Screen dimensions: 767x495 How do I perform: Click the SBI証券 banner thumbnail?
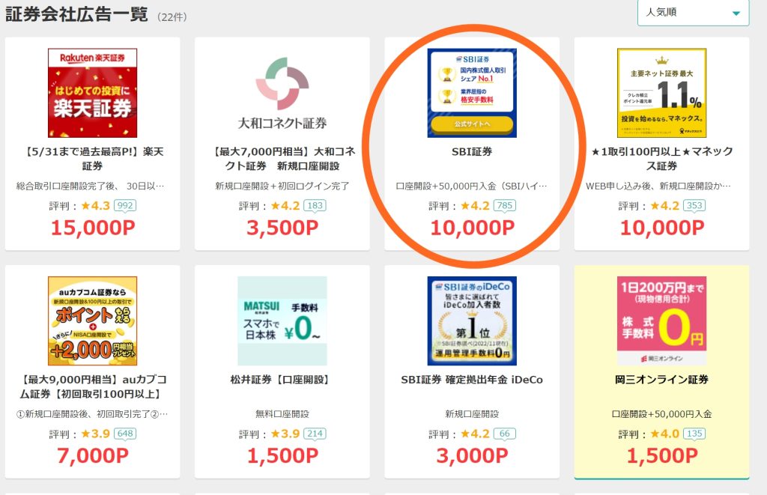pos(472,93)
